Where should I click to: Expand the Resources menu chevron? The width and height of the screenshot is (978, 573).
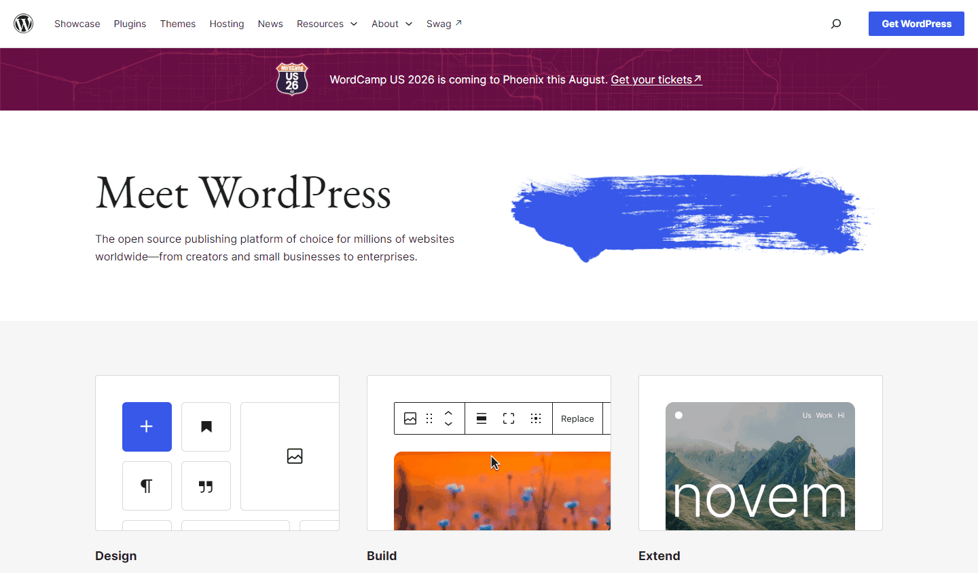tap(354, 24)
